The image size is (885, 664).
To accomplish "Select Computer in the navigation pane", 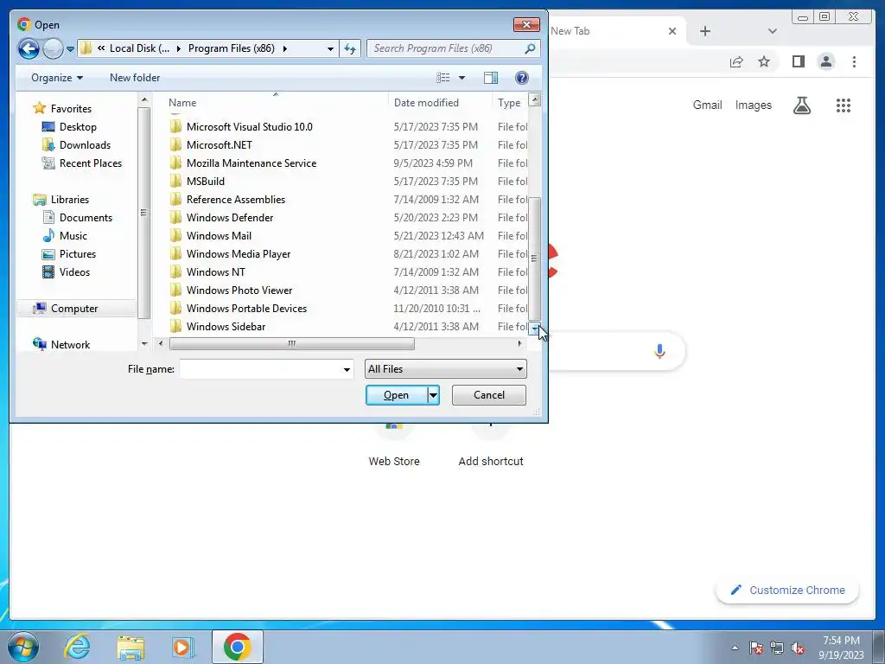I will [74, 309].
